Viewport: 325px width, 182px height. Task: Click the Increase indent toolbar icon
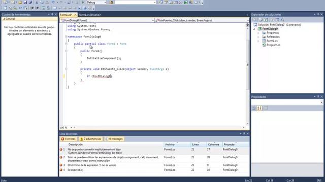[x=37, y=8]
